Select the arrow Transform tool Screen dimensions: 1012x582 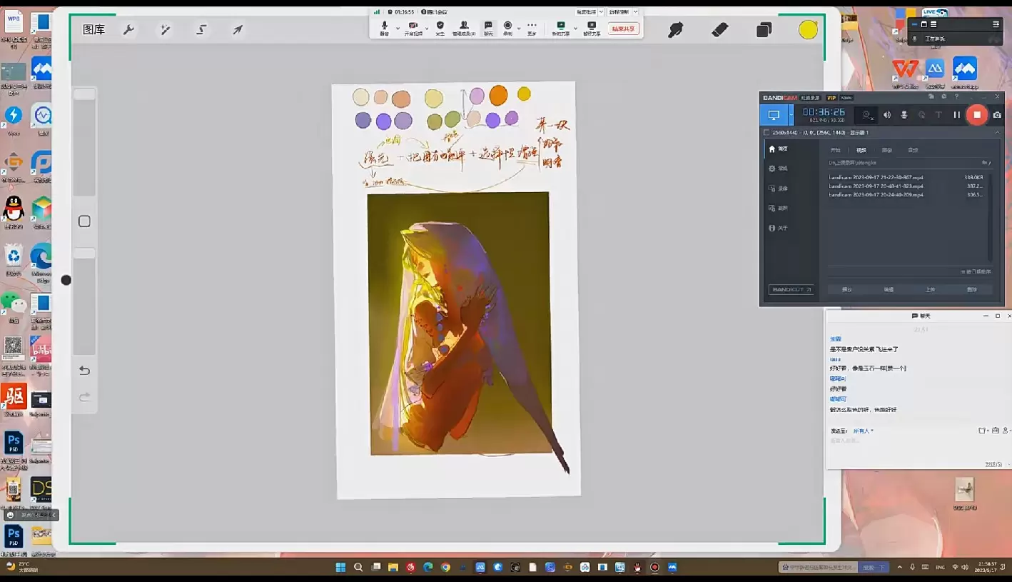238,29
